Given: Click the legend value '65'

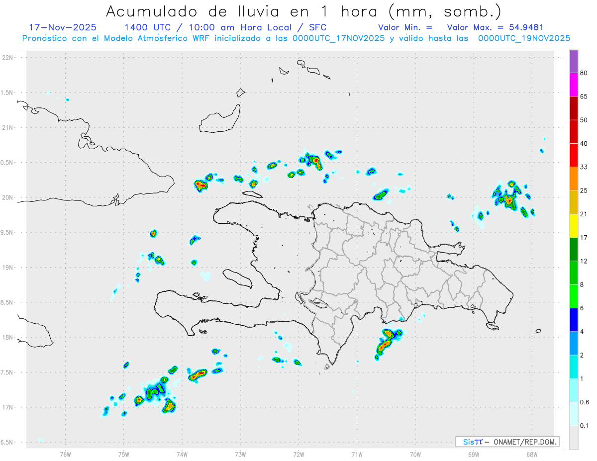Looking at the screenshot, I should (584, 97).
